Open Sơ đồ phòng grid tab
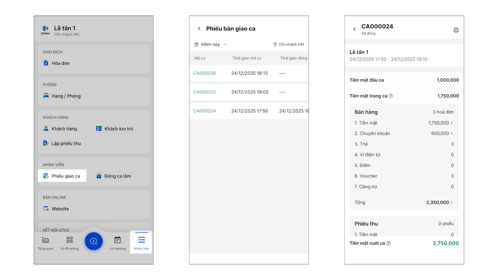Screen dimensions: 498x280 [70, 243]
